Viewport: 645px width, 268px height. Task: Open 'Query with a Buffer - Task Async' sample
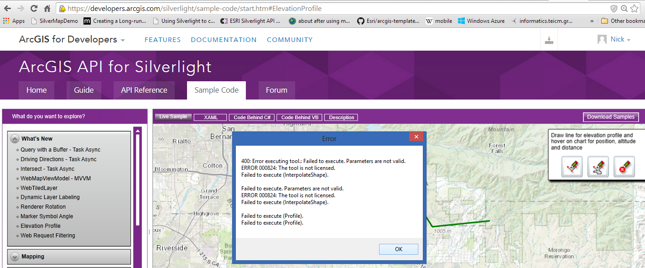60,150
